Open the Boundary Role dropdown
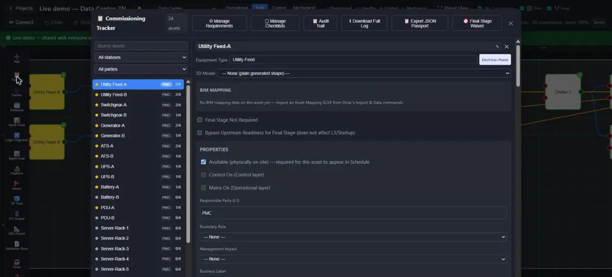This screenshot has width=612, height=277. (x=353, y=237)
